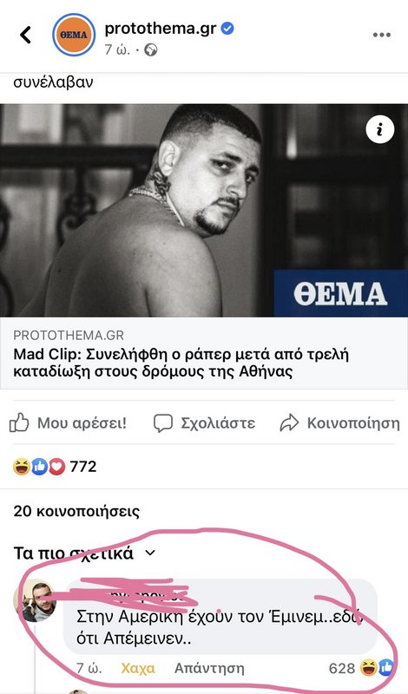
Task: Tap the prototothema.gr orange profile logo
Action: coord(74,35)
